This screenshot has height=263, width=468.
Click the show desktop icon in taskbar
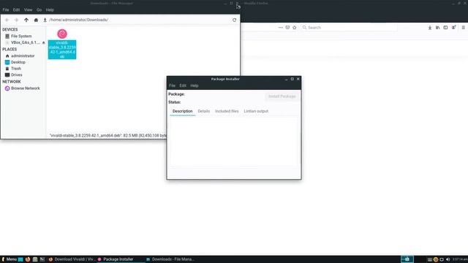20,259
